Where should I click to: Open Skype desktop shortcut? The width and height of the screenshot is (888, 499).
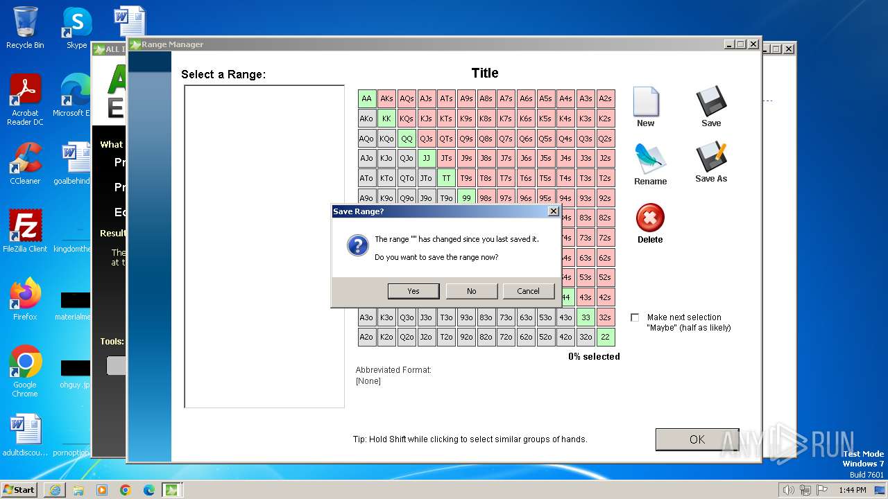(76, 28)
